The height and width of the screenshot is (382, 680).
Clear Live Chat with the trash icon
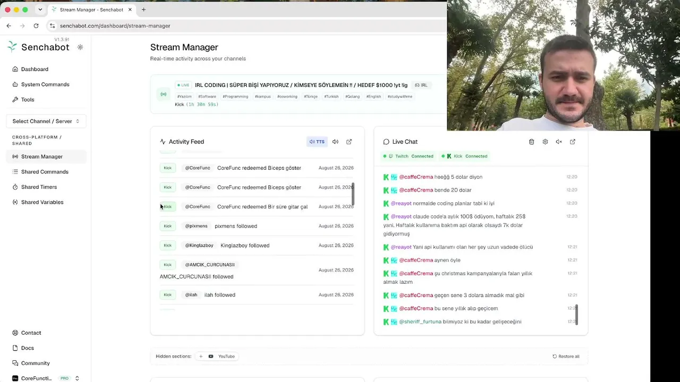531,142
